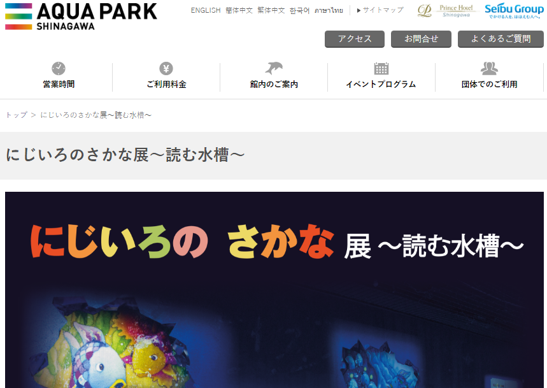
Task: Click the calendar icon above イベントプログラム
Action: (381, 68)
